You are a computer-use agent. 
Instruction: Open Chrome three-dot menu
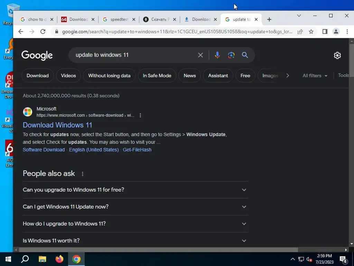tap(347, 32)
